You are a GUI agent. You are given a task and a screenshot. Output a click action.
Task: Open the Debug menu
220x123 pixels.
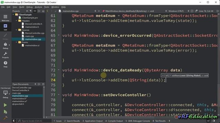pos(29,7)
